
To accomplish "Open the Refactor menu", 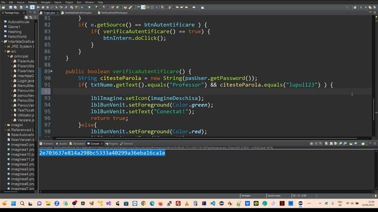I will pos(32,2).
